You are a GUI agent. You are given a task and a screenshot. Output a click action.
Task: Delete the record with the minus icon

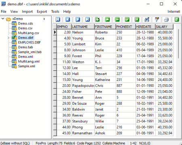pyautogui.click(x=117, y=20)
